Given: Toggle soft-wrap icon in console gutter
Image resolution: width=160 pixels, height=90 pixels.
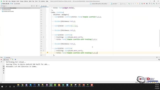Looking at the screenshot, I should coord(4,66).
